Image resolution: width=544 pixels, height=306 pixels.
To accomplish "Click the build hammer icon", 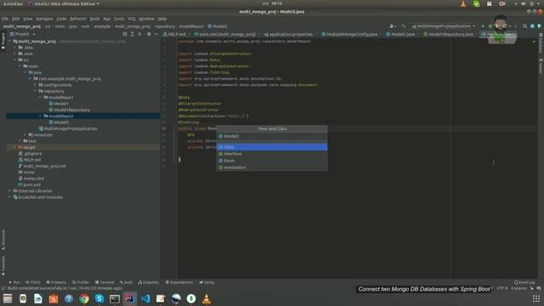I will point(404,26).
